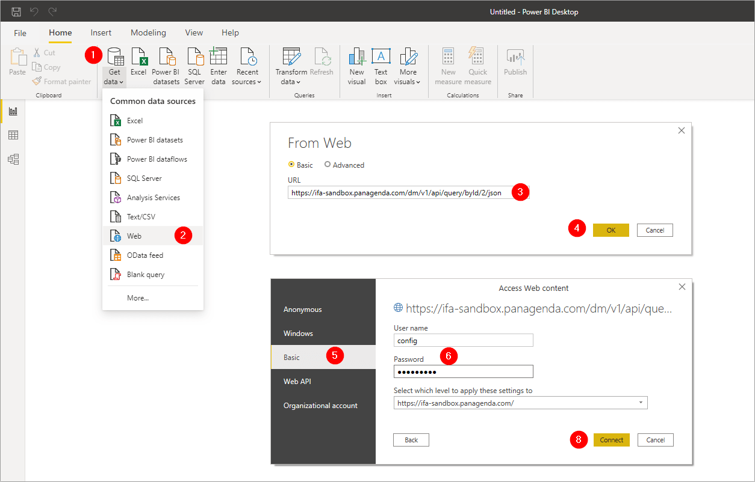The width and height of the screenshot is (755, 482).
Task: Select Basic authentication in the side list
Action: tap(292, 358)
